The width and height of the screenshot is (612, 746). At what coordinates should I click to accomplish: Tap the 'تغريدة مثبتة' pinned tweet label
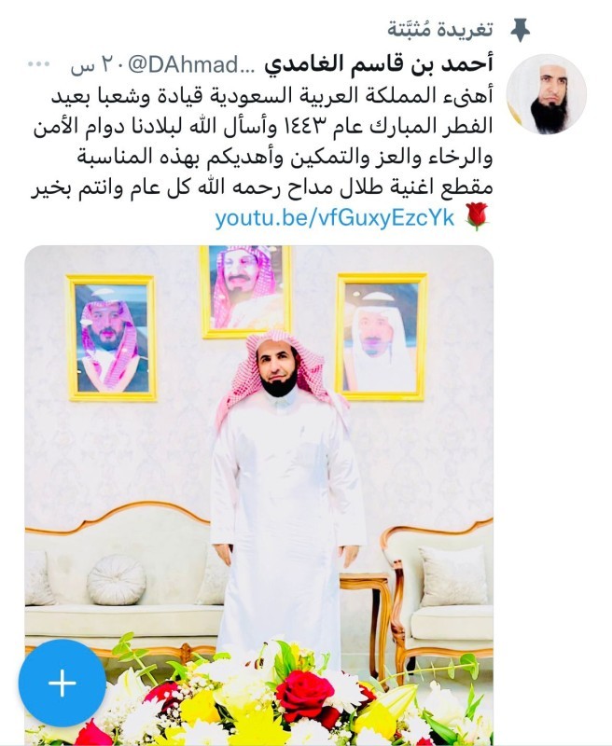point(439,30)
